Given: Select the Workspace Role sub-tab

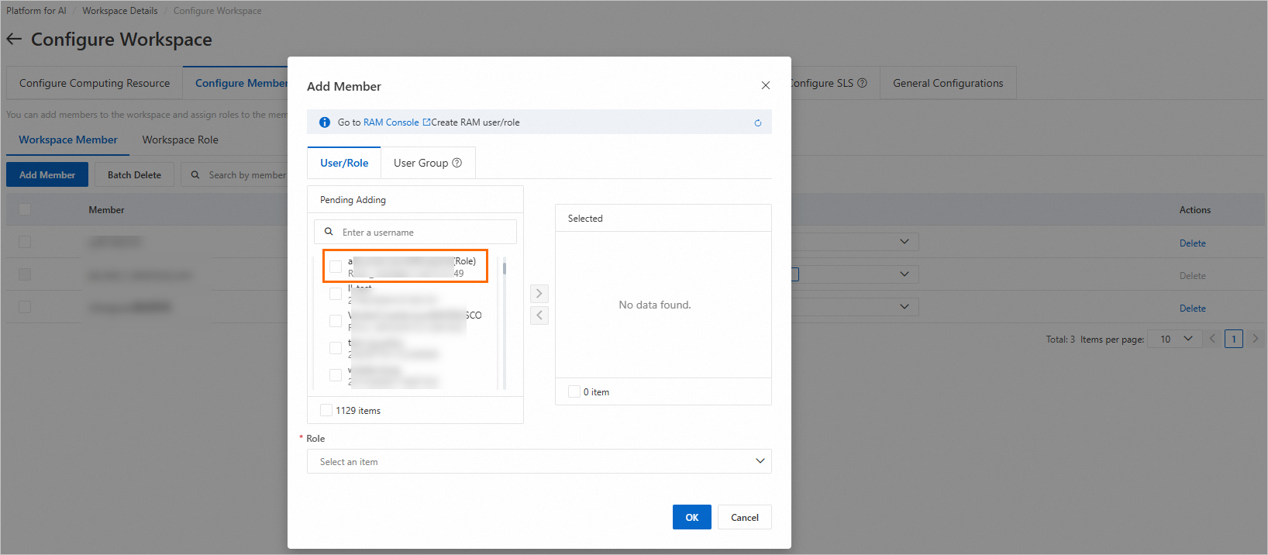Looking at the screenshot, I should coord(180,140).
